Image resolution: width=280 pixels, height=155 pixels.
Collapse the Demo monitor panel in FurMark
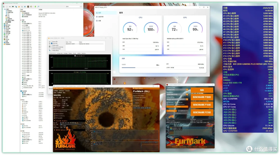click(54, 88)
